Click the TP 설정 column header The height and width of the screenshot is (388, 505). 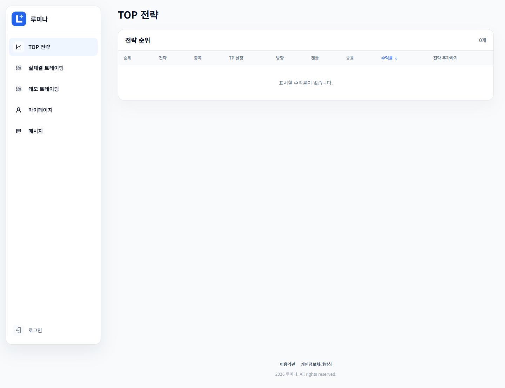tap(236, 58)
